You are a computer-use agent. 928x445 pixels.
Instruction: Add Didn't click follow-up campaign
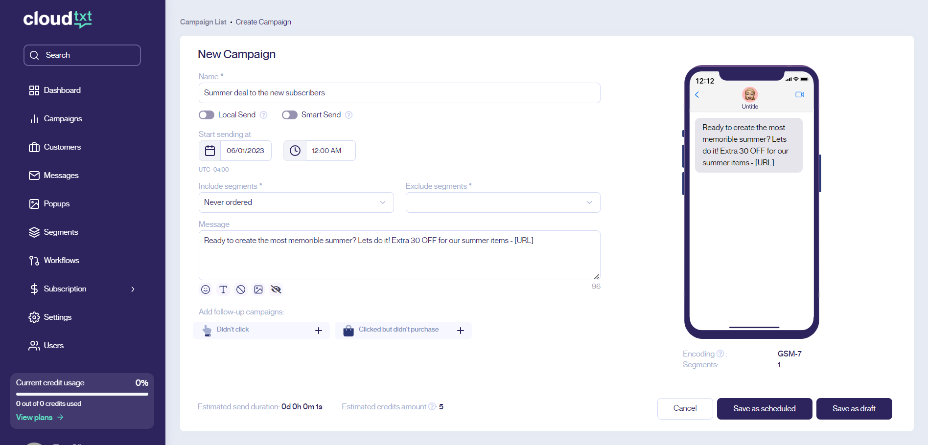point(319,331)
